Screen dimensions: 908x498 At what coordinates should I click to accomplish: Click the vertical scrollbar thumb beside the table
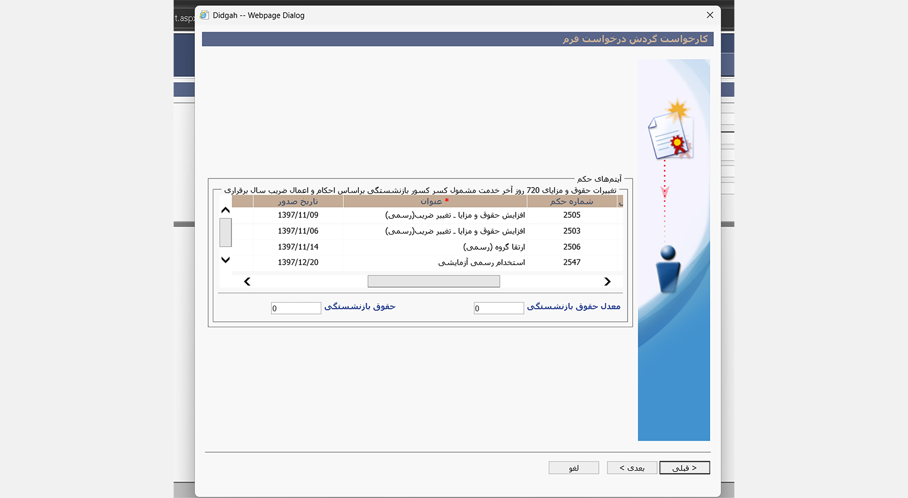click(226, 232)
